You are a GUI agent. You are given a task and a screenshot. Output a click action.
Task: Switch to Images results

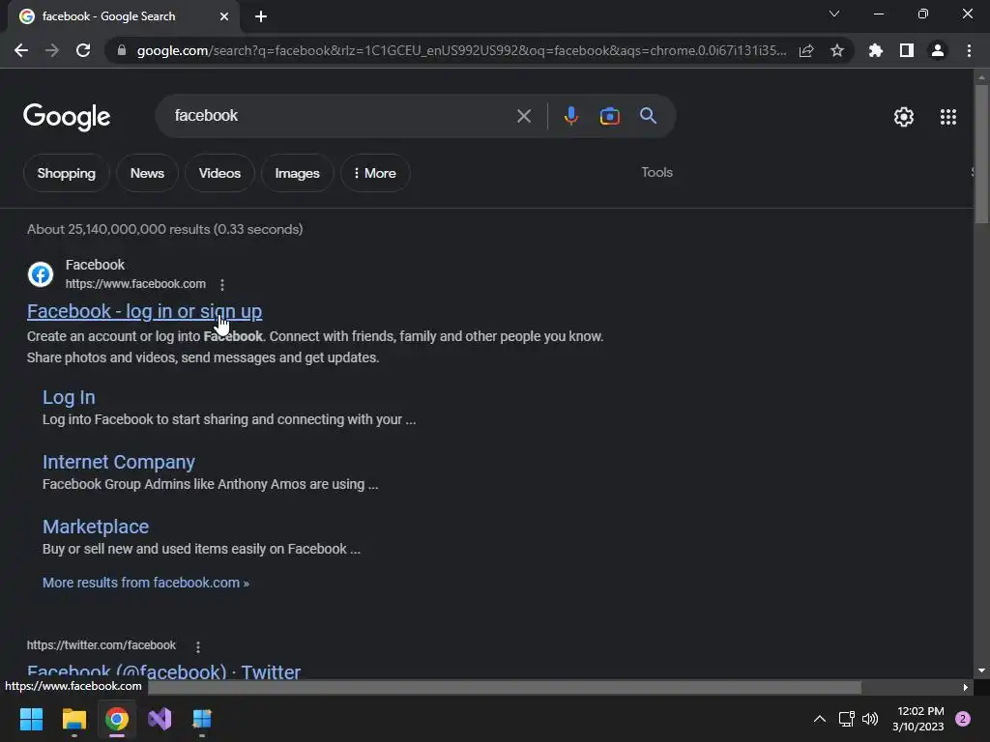298,173
